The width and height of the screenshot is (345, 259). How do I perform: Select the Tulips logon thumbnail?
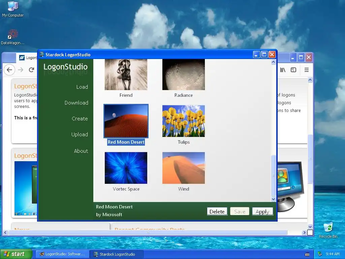coord(184,121)
